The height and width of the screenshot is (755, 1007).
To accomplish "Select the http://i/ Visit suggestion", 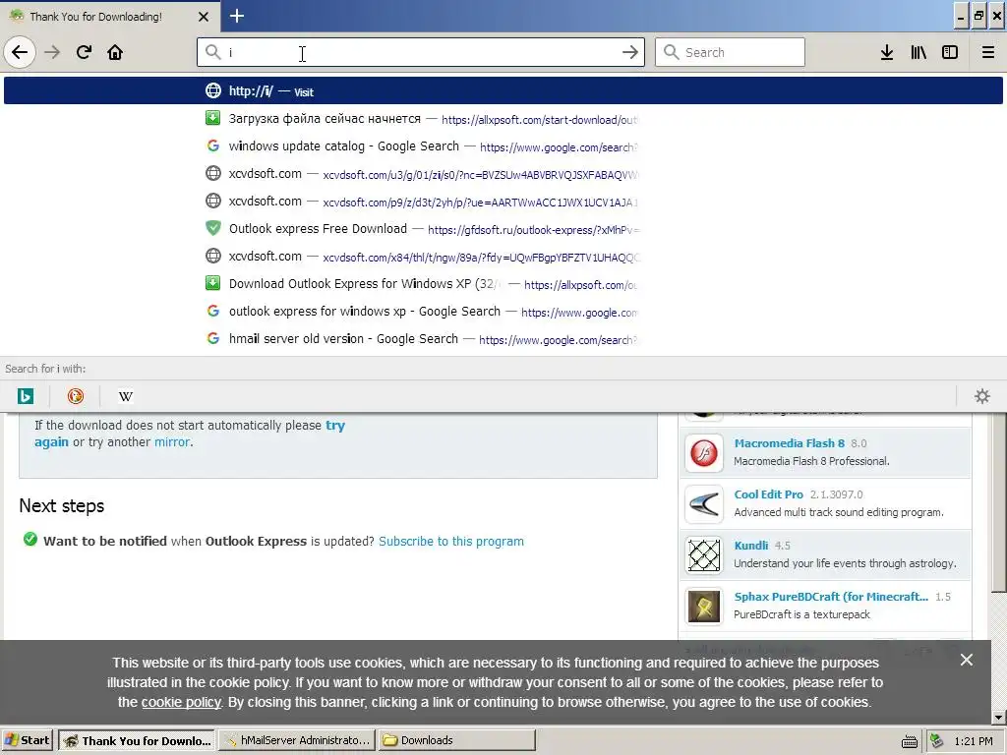I will pos(503,90).
